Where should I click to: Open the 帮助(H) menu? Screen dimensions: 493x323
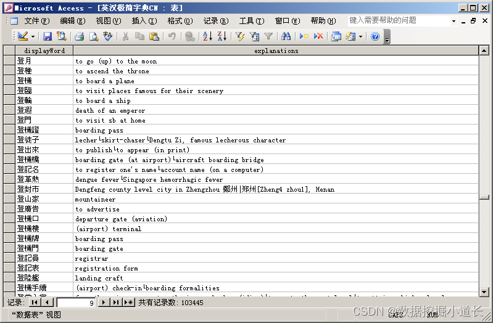coord(323,21)
